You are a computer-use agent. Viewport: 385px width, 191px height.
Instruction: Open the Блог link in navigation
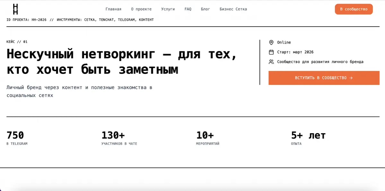(205, 9)
